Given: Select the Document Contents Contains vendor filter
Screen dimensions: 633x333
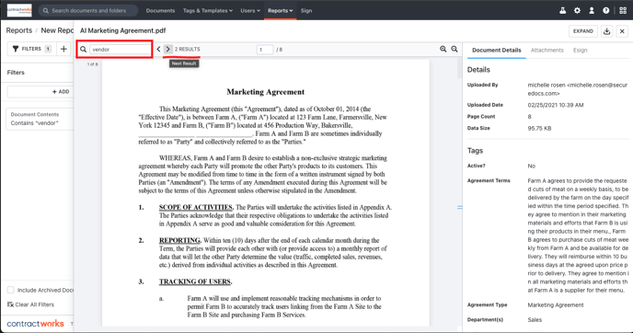Looking at the screenshot, I should [40, 119].
